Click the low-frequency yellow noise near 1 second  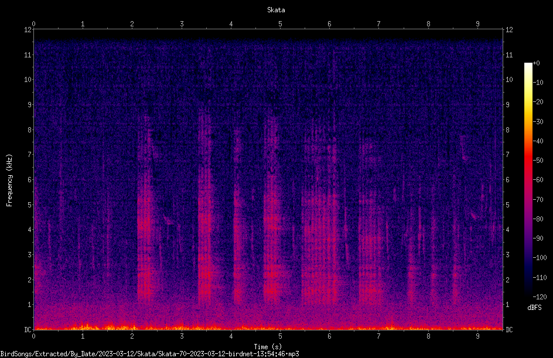[84, 326]
